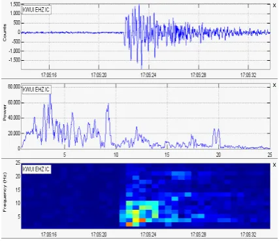Click the KWUI EHZ IC label in power panel
Viewport: 279px width, 251px height.
pos(37,90)
